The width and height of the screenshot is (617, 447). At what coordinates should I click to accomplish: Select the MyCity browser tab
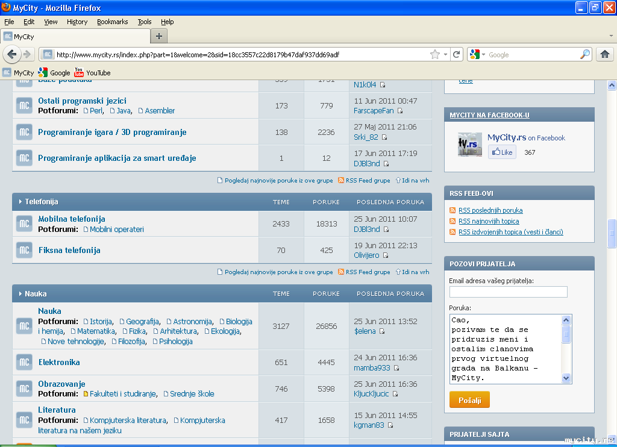(75, 36)
